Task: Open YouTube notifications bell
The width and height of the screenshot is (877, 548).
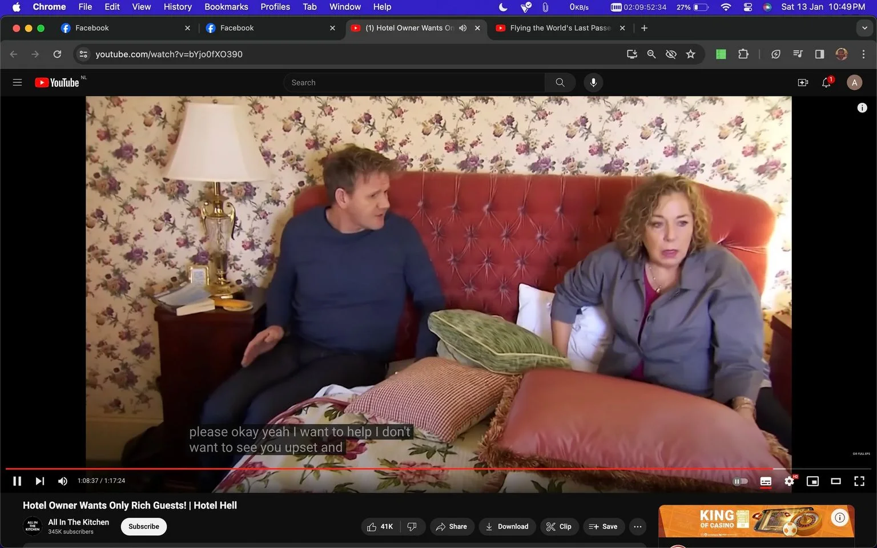Action: 826,83
